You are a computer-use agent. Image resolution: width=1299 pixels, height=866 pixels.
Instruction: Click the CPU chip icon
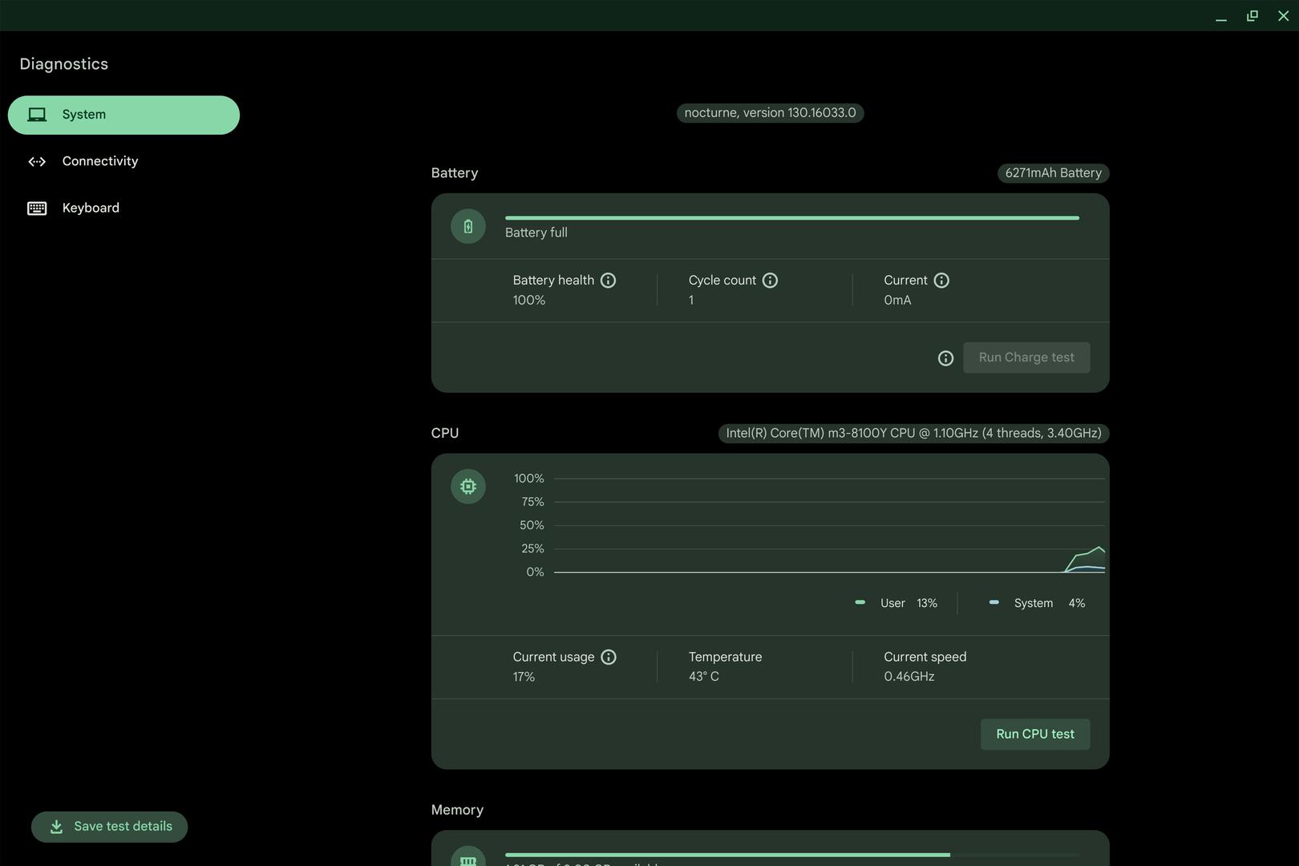click(468, 487)
